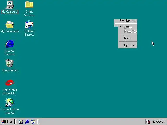The image size is (167, 125).
Task: Select the My Documents folder icon
Action: click(x=10, y=24)
